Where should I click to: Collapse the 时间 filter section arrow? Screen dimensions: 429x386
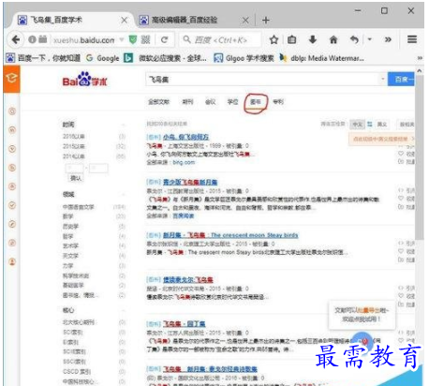click(x=123, y=125)
